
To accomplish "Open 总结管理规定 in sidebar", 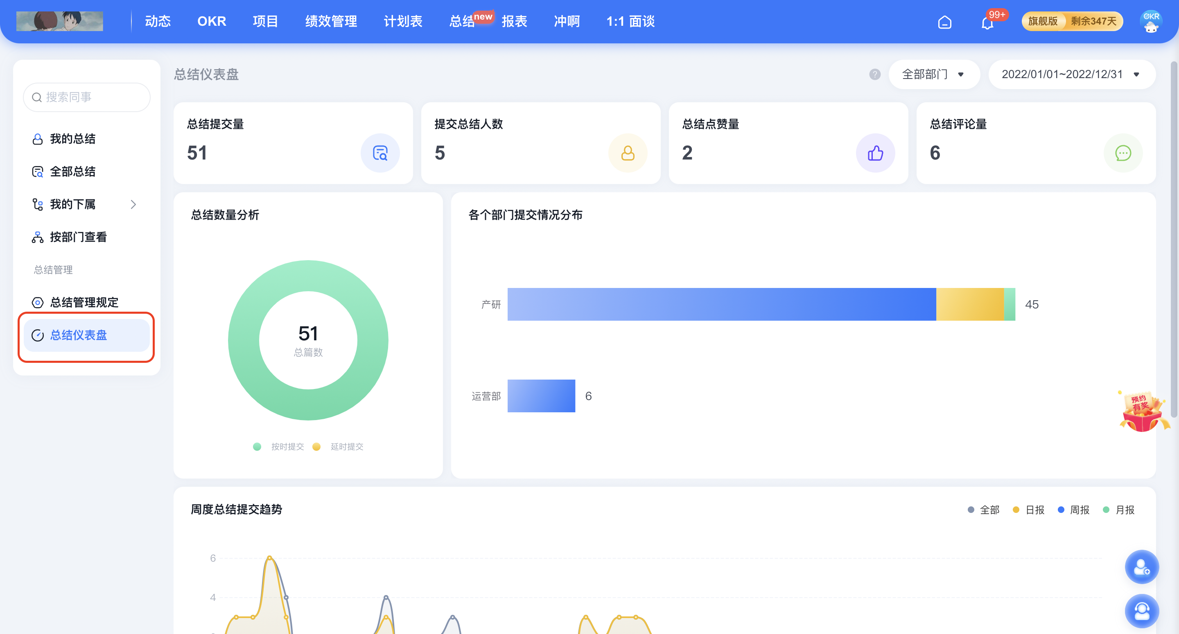I will pyautogui.click(x=86, y=302).
